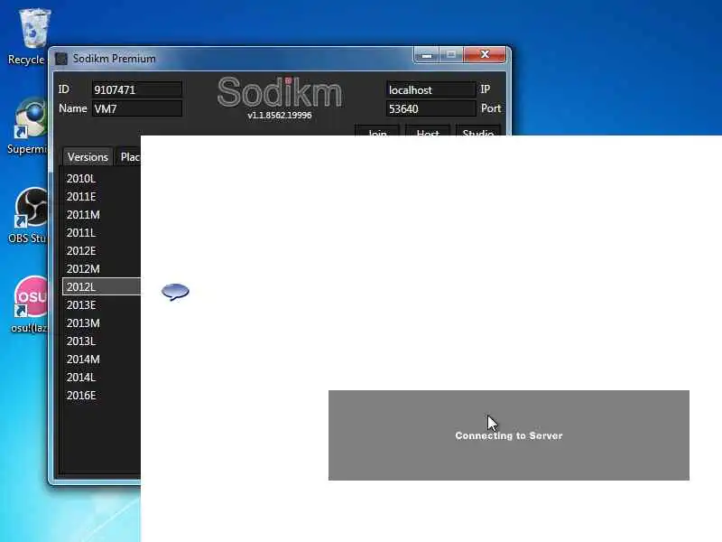Click the ID input field with 9107471
Image resolution: width=722 pixels, height=542 pixels.
click(137, 89)
